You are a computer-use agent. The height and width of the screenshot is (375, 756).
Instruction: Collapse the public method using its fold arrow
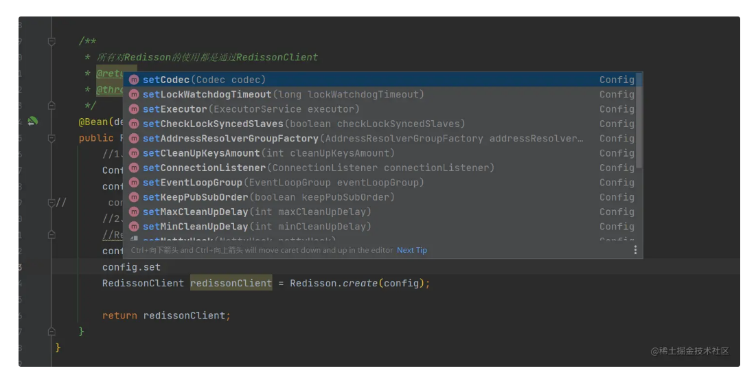pos(51,138)
